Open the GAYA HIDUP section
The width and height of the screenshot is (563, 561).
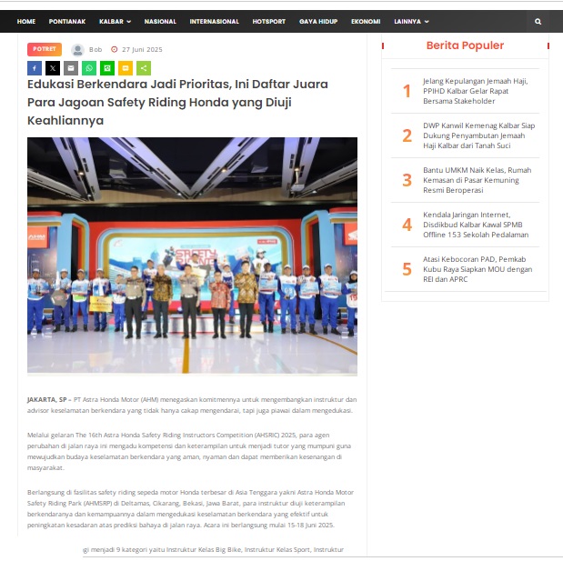pyautogui.click(x=318, y=22)
